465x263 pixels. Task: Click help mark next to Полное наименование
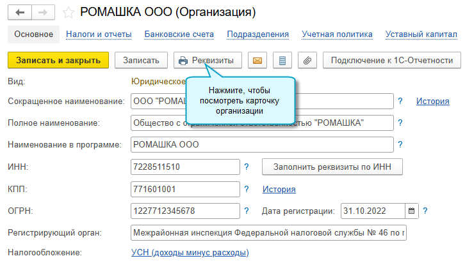pyautogui.click(x=400, y=123)
